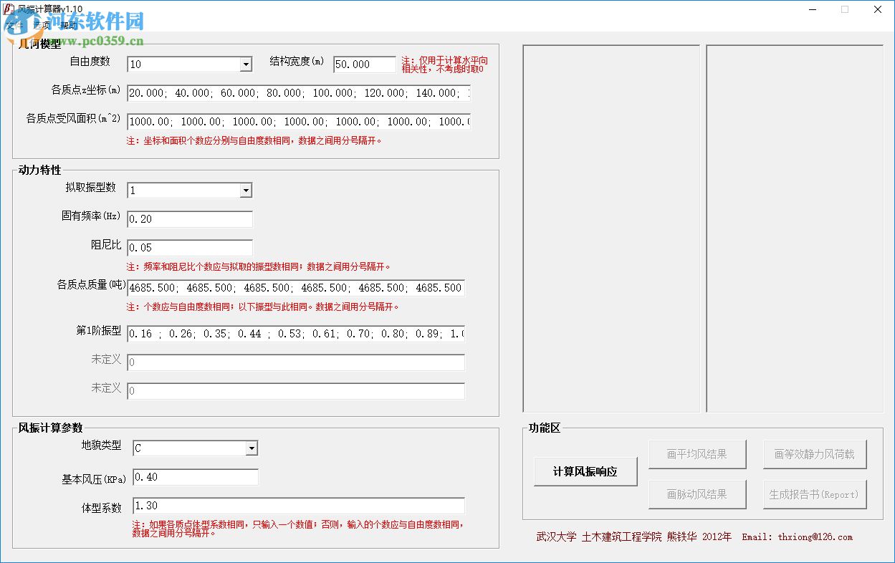This screenshot has height=563, width=895.
Task: Open the 拟取振型数 dropdown showing 1
Action: click(247, 190)
